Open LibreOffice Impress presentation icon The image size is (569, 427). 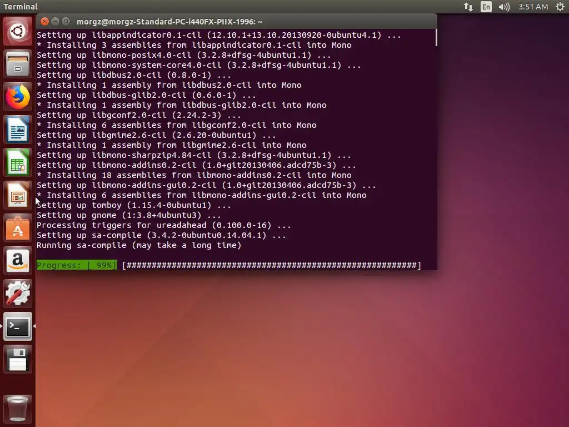pyautogui.click(x=17, y=195)
